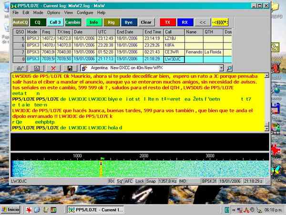Click the quick launch icon before colored grid
The width and height of the screenshot is (286, 215).
pyautogui.click(x=45, y=210)
